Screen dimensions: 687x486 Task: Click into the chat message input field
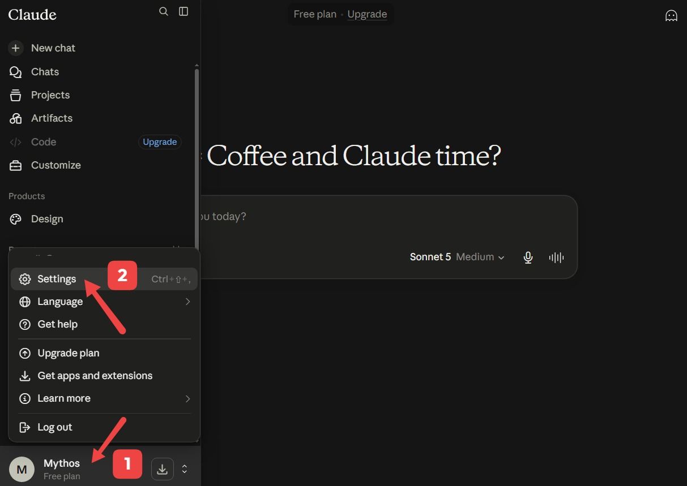click(389, 217)
